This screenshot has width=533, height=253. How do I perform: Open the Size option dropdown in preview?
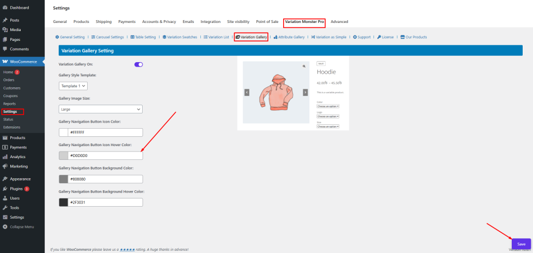tap(328, 126)
